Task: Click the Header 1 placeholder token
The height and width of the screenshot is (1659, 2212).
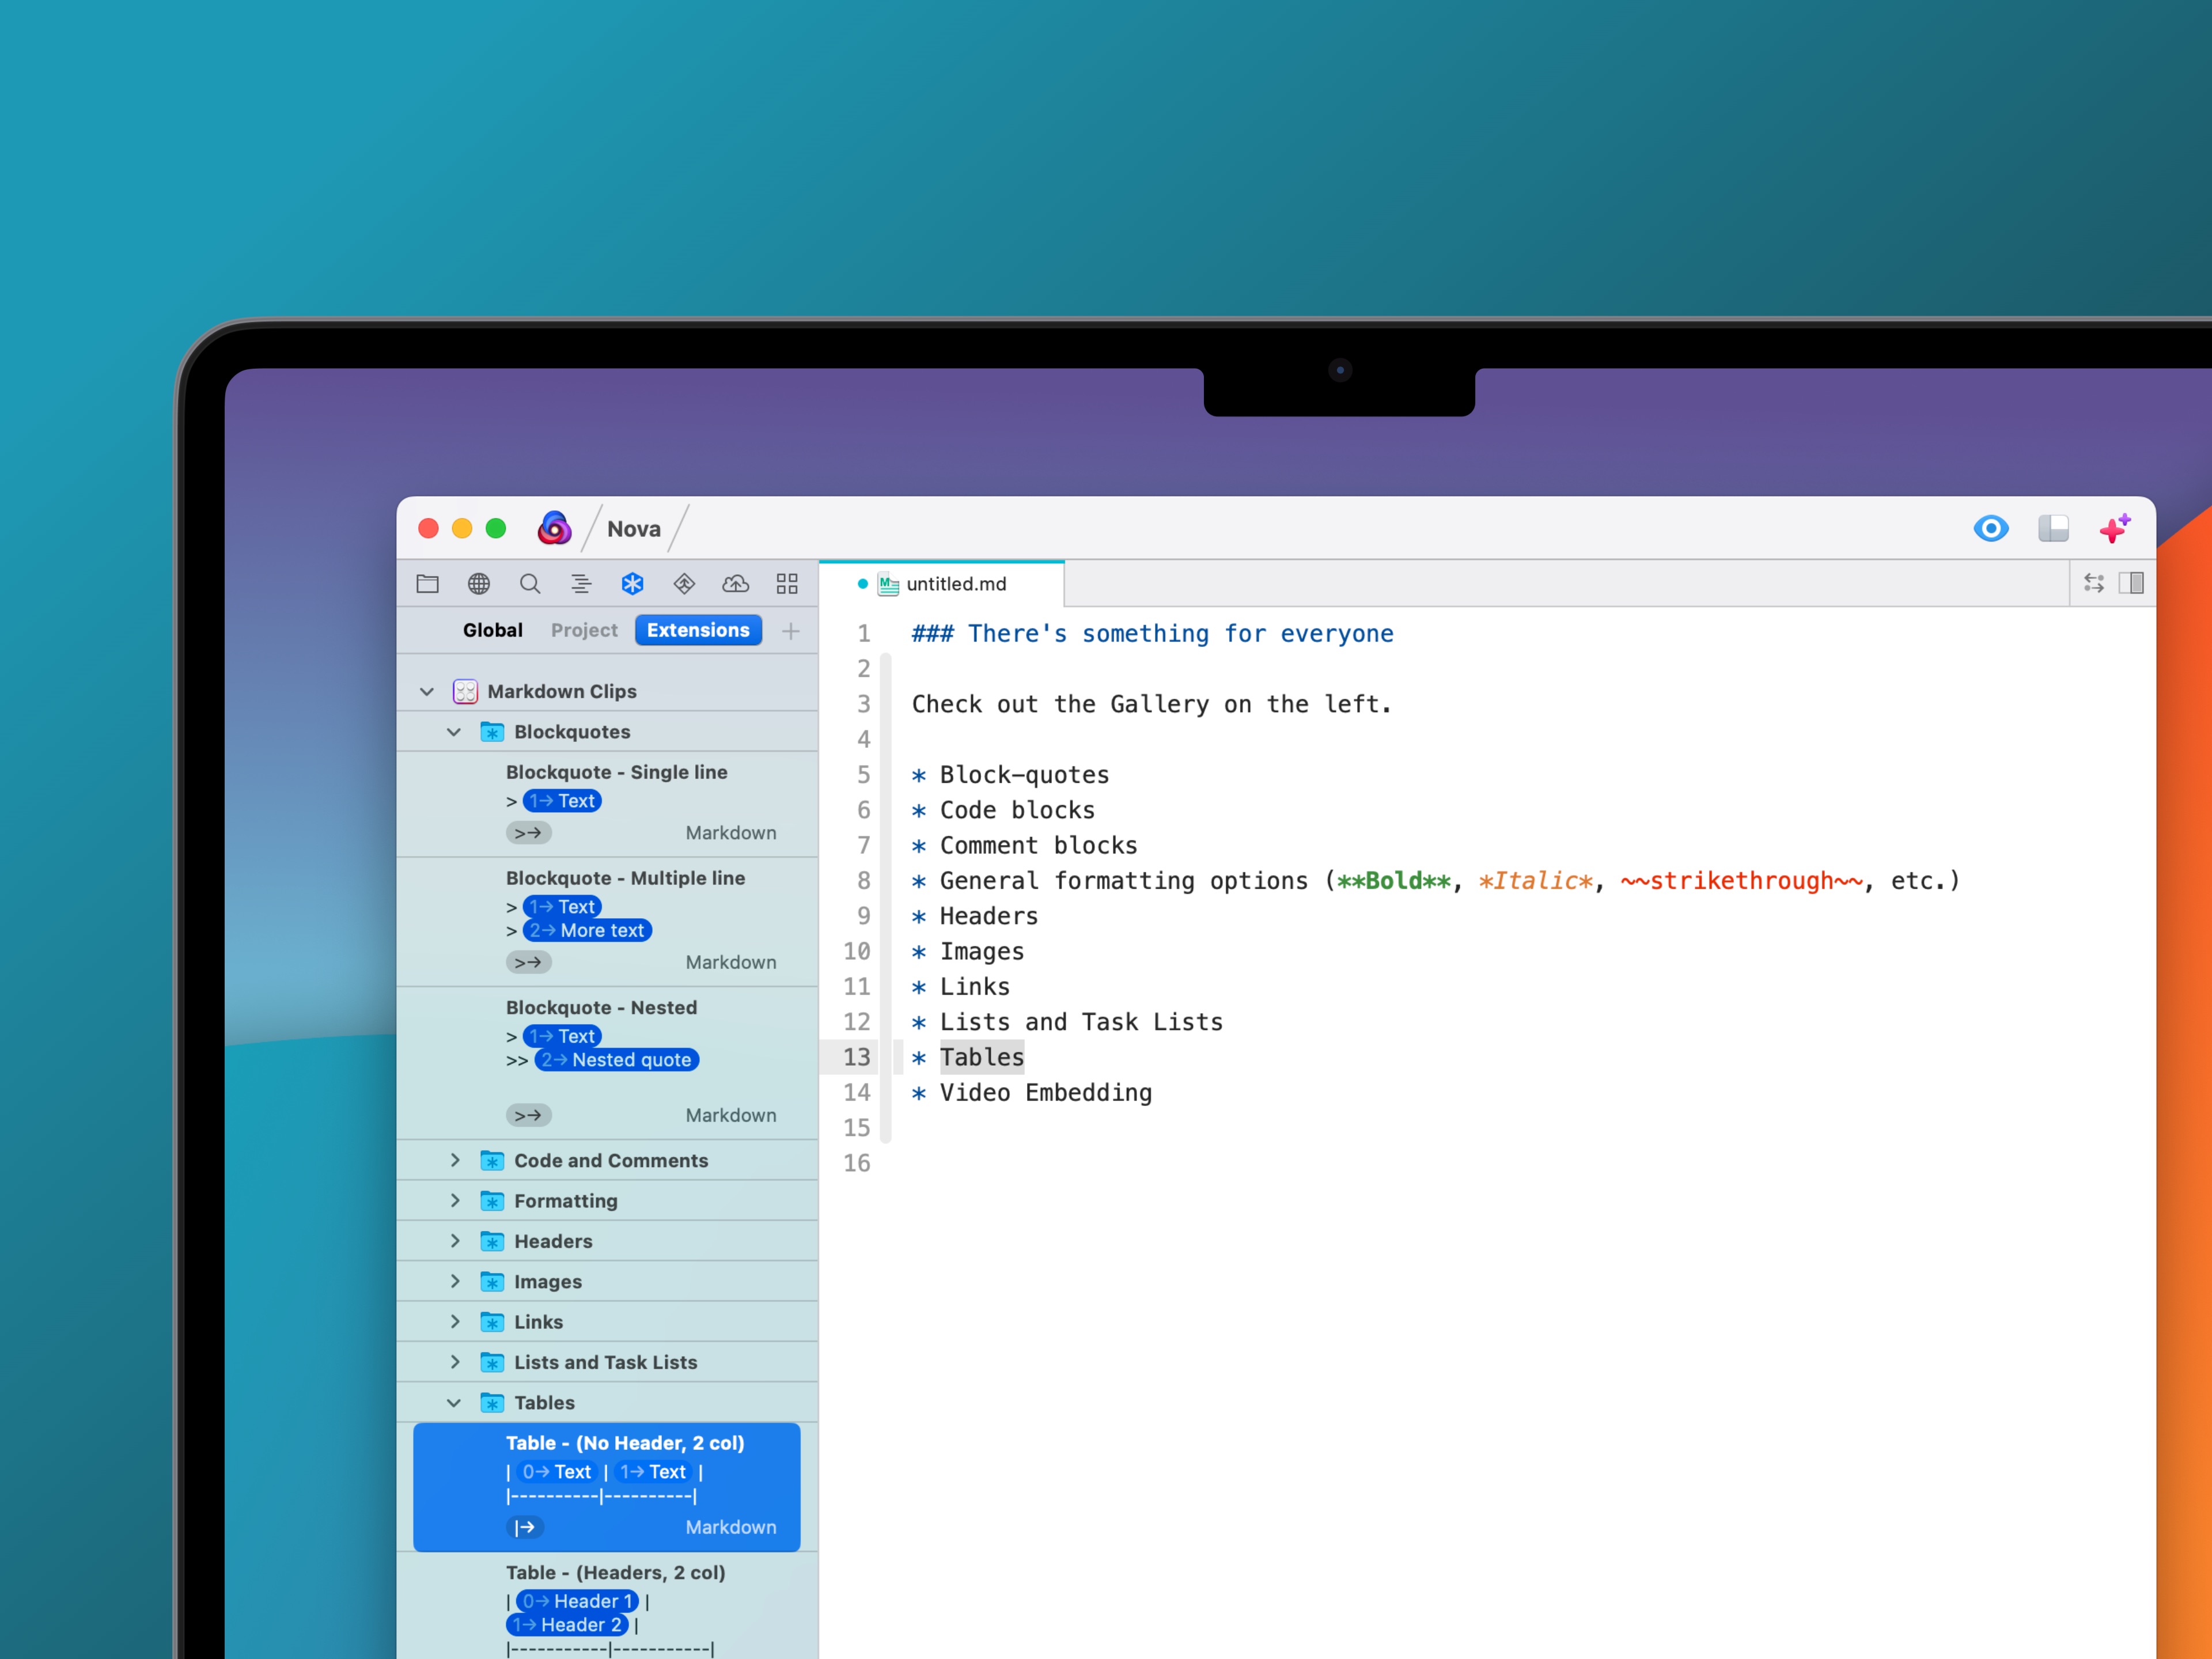Action: tap(577, 1601)
